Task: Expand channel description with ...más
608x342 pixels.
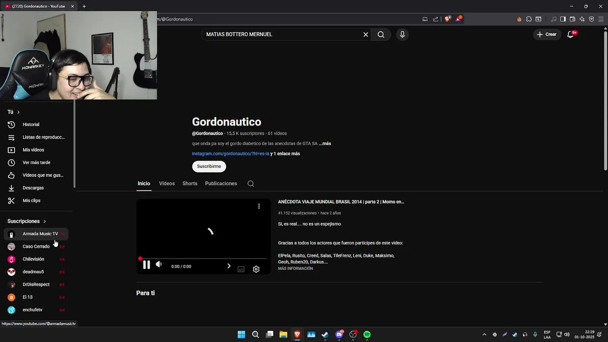Action: [x=325, y=143]
